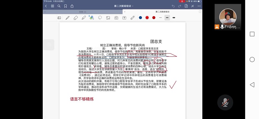Screen dimensions: 259x119
Task: Open the camera tool
Action: [116, 18]
